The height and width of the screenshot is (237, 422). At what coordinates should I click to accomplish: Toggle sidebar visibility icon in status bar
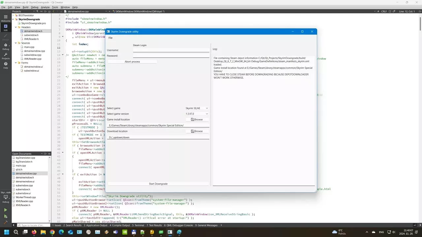click(x=14, y=225)
